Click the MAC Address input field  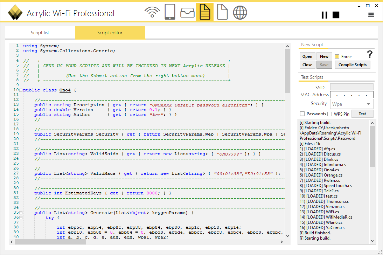pos(352,94)
